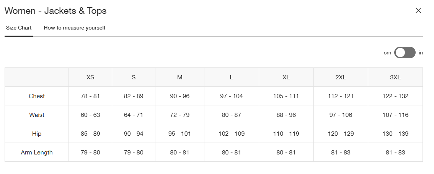Select the Hip row label
This screenshot has width=434, height=174.
click(37, 134)
